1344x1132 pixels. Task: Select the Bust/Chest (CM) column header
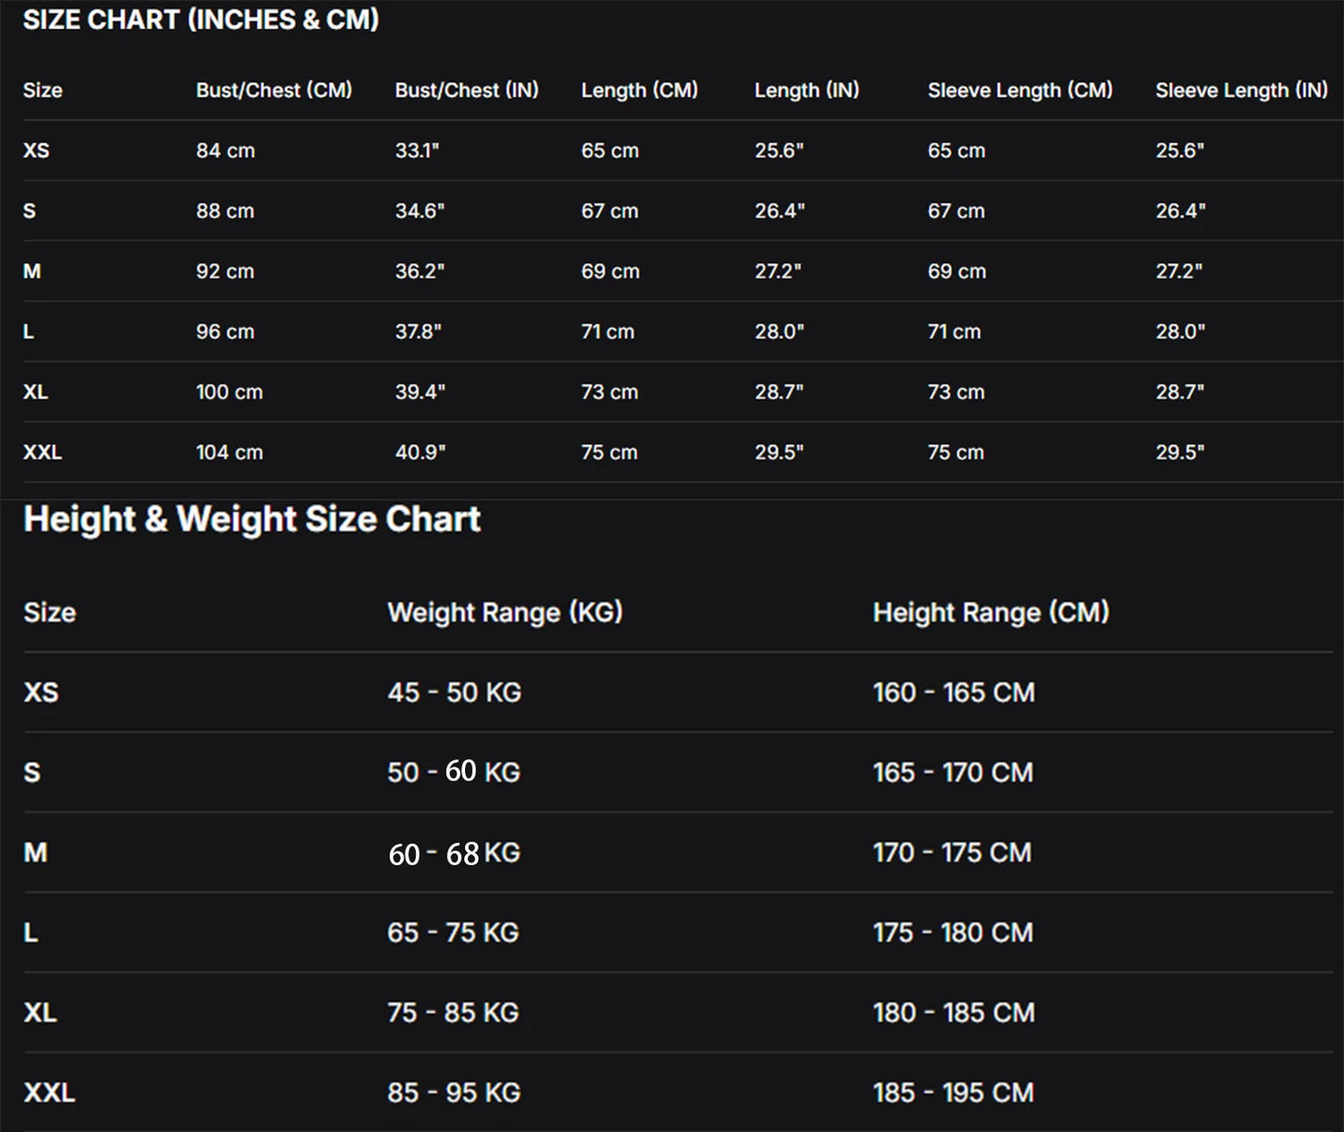click(x=274, y=90)
